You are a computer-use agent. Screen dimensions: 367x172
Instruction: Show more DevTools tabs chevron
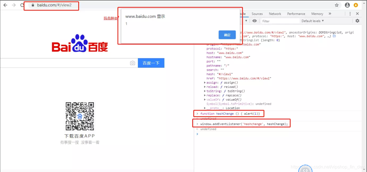point(330,14)
